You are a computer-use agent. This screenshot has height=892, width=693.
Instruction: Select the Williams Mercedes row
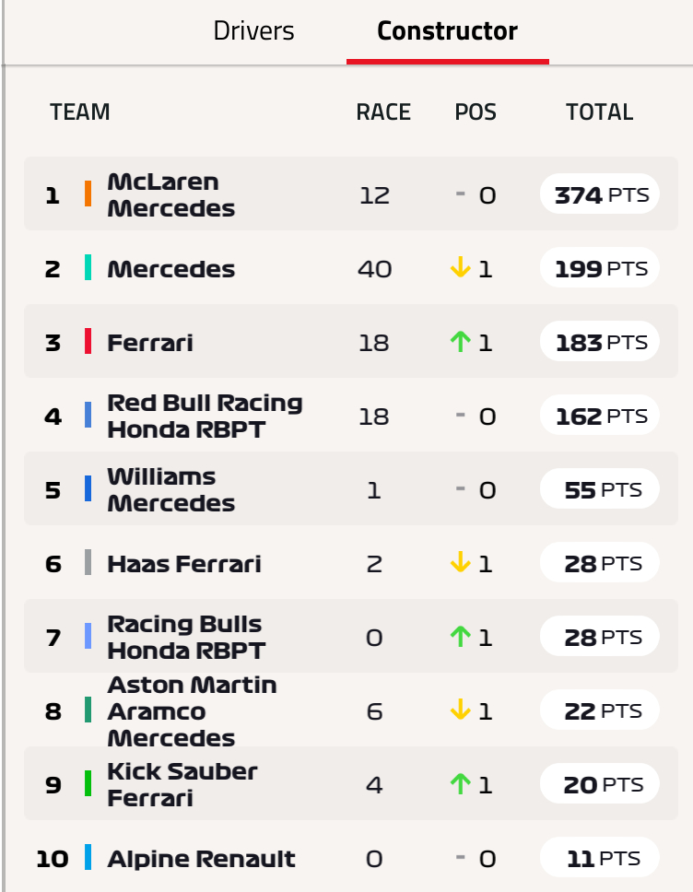click(x=351, y=488)
